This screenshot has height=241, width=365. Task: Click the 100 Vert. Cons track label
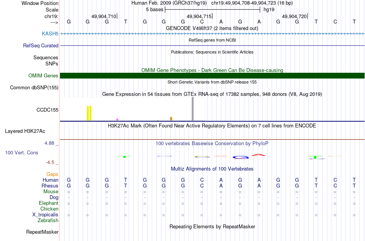[22, 152]
